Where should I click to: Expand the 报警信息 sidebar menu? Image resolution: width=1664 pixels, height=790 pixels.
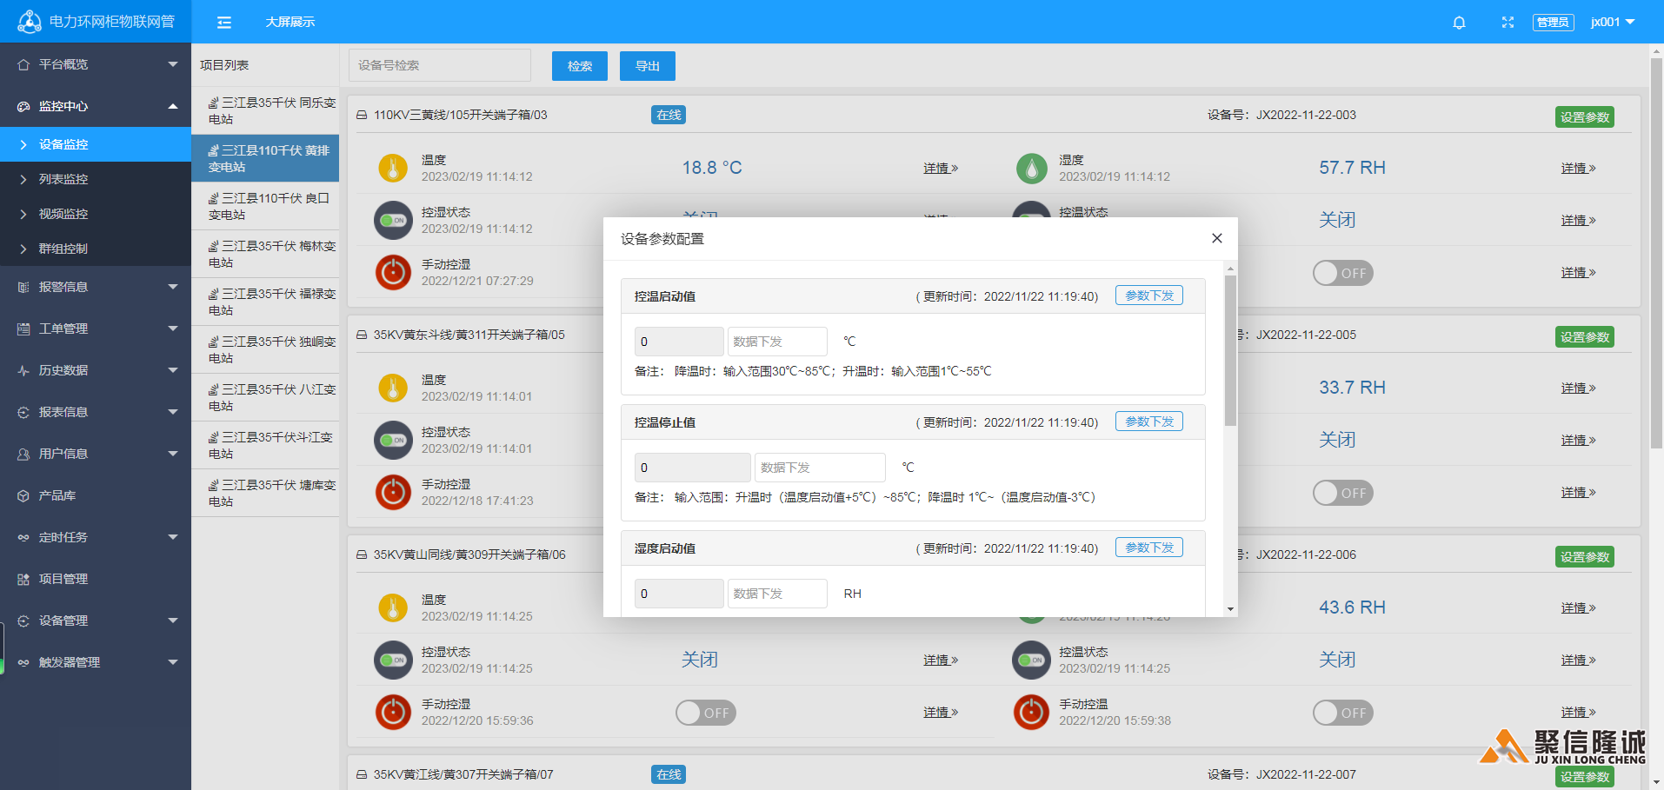point(96,287)
